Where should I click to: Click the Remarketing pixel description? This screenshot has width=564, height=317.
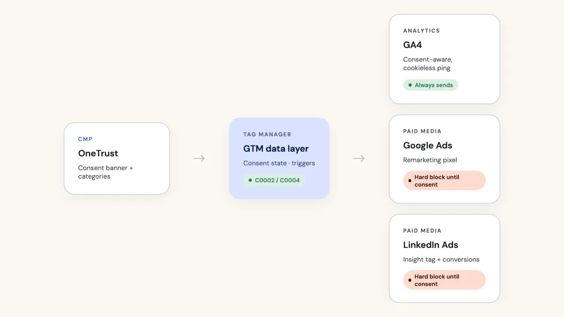430,160
